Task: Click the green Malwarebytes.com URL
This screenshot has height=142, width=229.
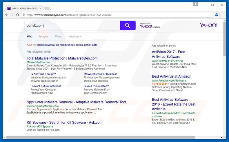Action: tap(38, 62)
